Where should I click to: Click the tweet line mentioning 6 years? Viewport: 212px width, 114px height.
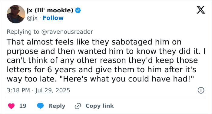(101, 70)
